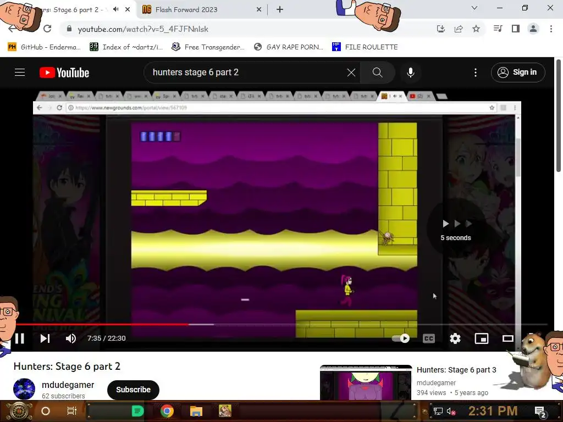This screenshot has width=563, height=422.
Task: Open the Index of ~dartz bookmark
Action: pyautogui.click(x=126, y=47)
